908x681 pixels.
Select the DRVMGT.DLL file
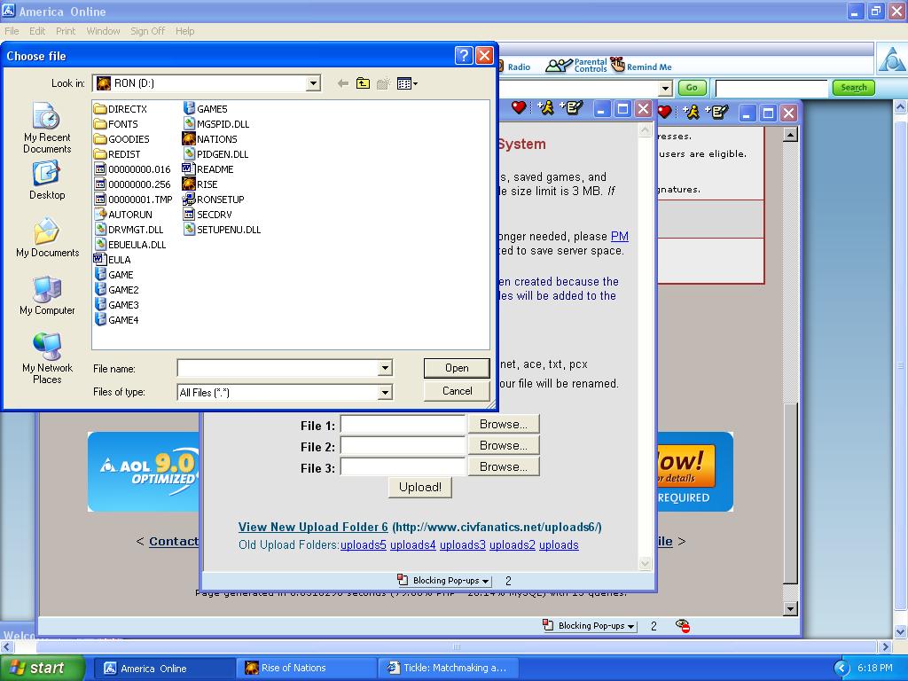coord(129,230)
